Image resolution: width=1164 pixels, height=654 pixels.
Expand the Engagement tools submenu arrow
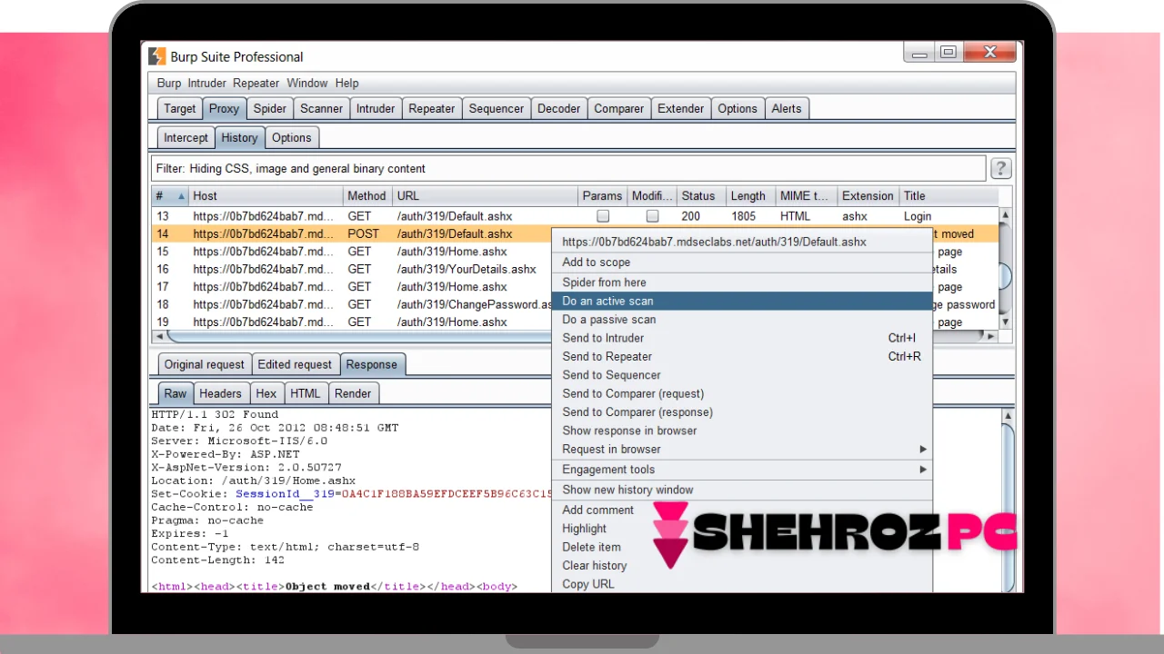click(x=923, y=470)
